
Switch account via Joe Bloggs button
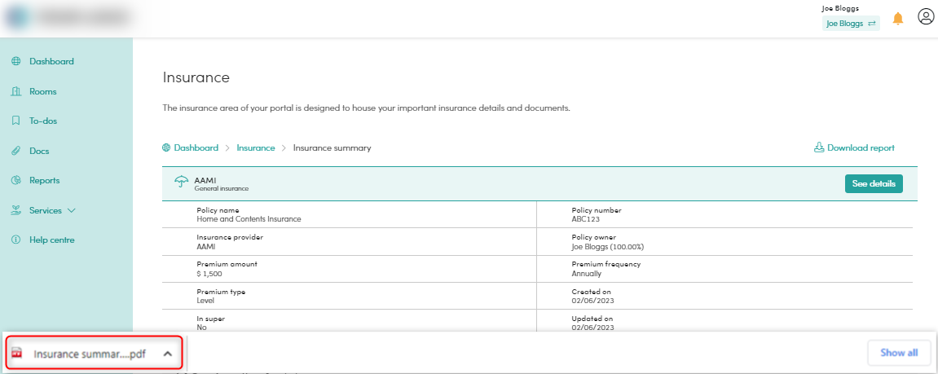pyautogui.click(x=851, y=24)
